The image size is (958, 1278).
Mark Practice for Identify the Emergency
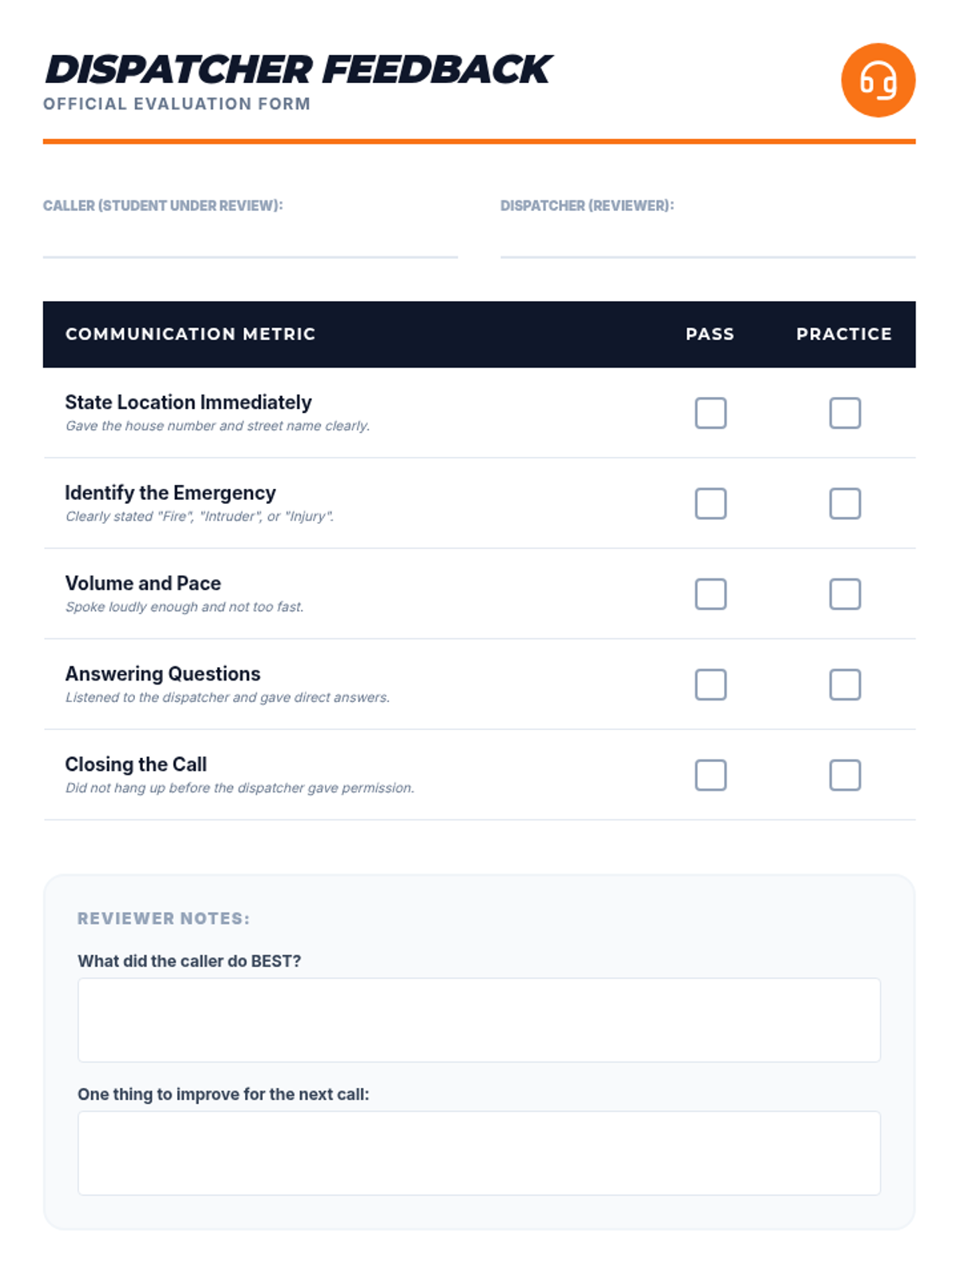click(x=844, y=503)
